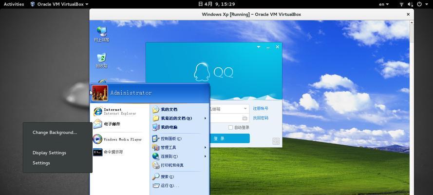The height and width of the screenshot is (195, 433).
Task: Expand the 连接到 submenu arrow
Action: [205, 156]
